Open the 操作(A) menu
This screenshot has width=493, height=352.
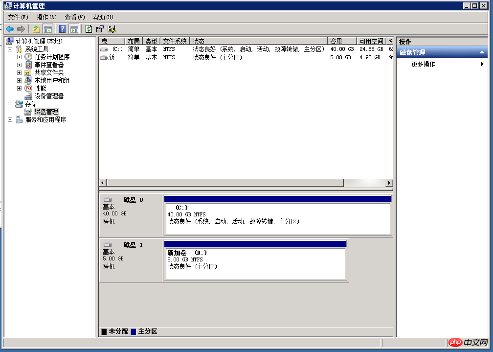pos(46,17)
